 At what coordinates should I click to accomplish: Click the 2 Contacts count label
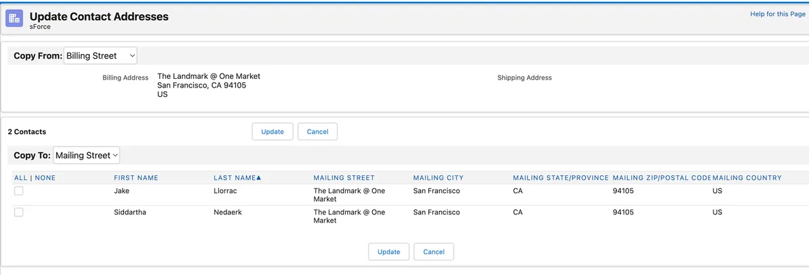point(27,131)
